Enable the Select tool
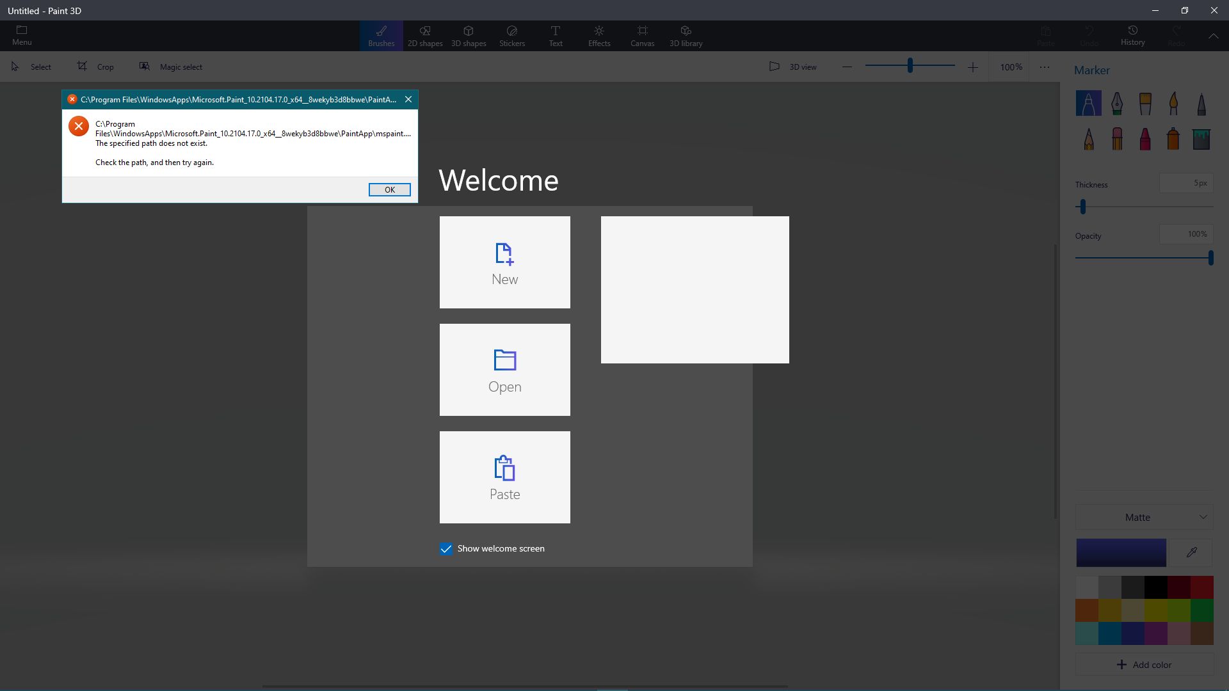This screenshot has height=691, width=1229. 31,67
